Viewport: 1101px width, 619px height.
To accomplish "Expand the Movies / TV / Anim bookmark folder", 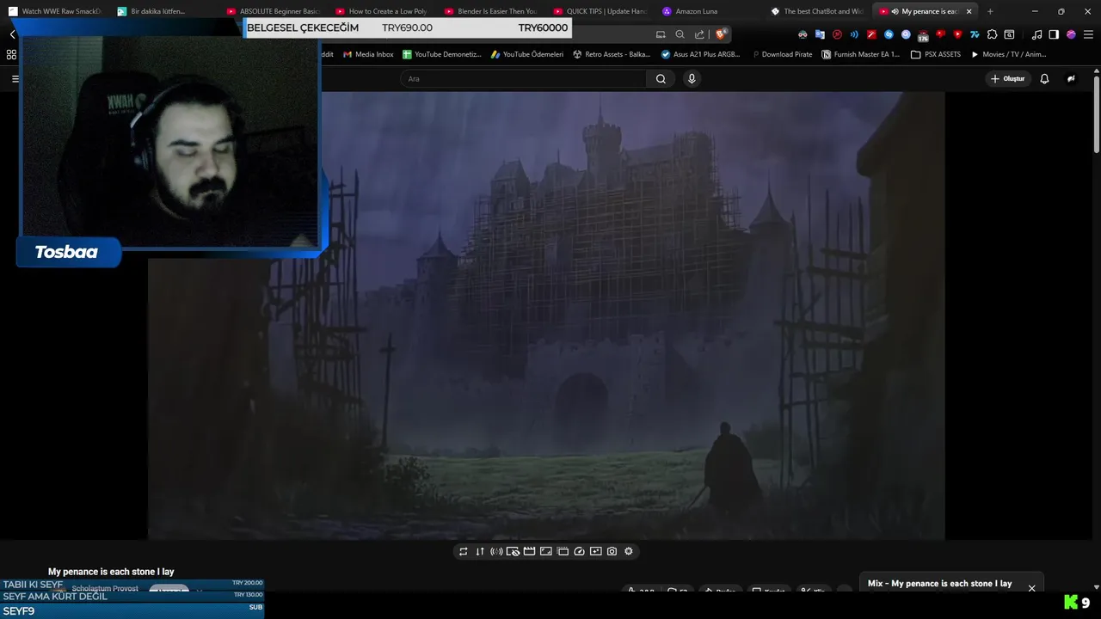I will pos(1008,54).
